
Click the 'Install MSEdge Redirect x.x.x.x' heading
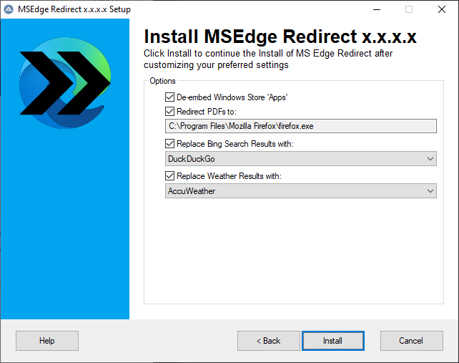[x=280, y=37]
